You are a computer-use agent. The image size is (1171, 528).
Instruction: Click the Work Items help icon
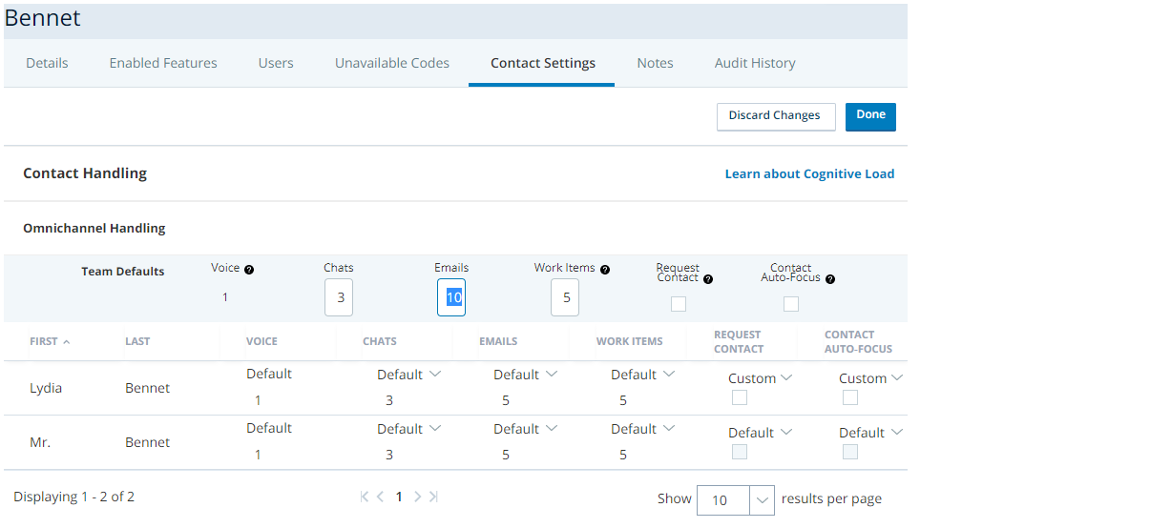coord(605,270)
